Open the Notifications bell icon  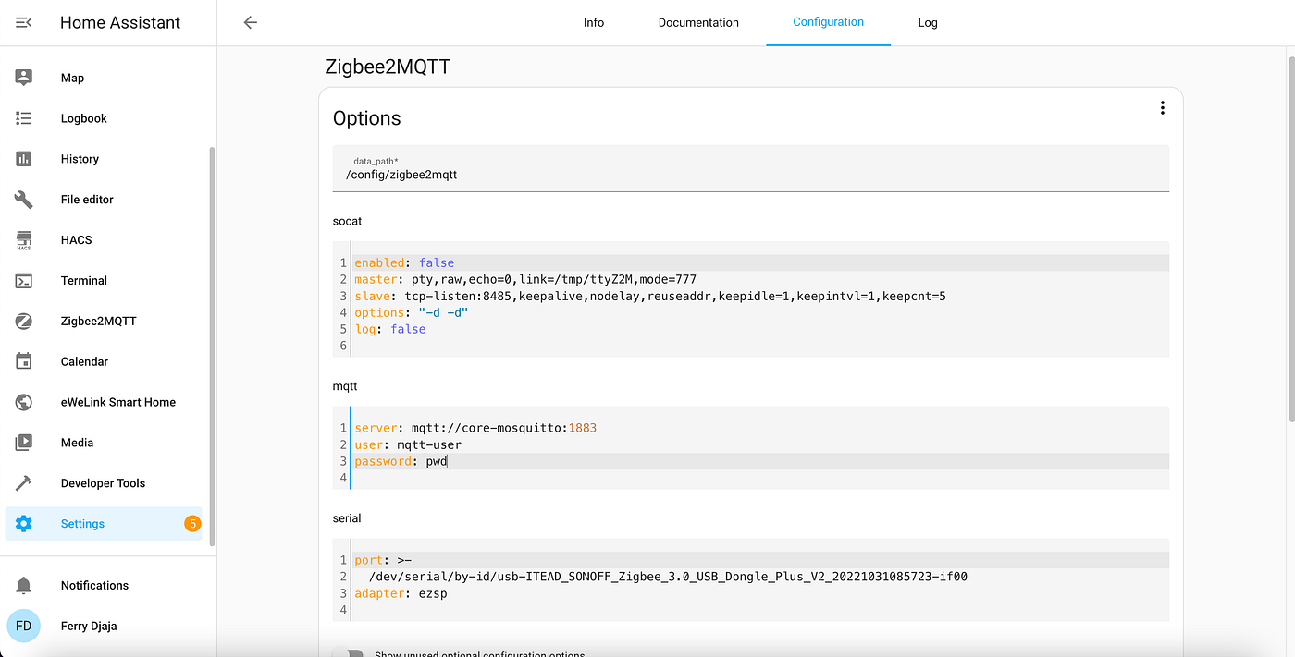click(x=24, y=585)
